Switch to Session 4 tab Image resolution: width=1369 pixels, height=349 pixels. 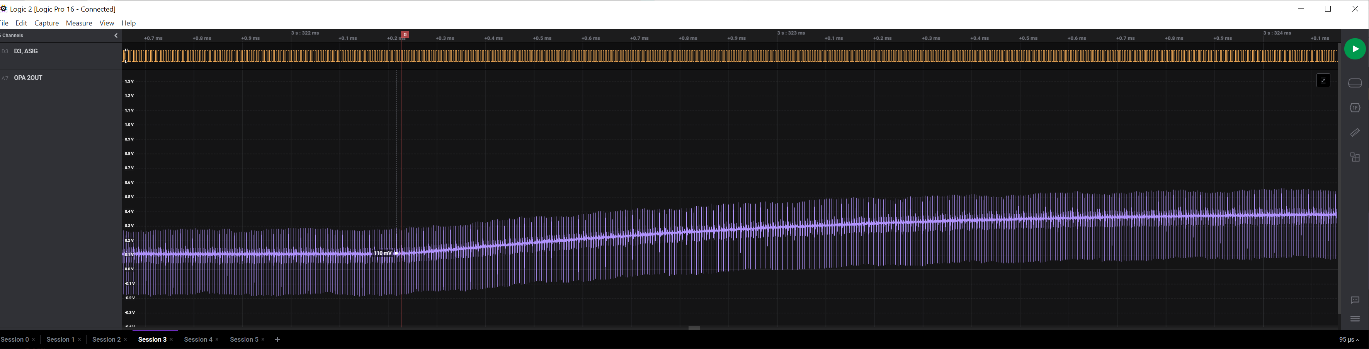[198, 339]
